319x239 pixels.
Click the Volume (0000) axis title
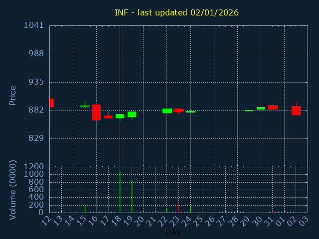(x=13, y=190)
